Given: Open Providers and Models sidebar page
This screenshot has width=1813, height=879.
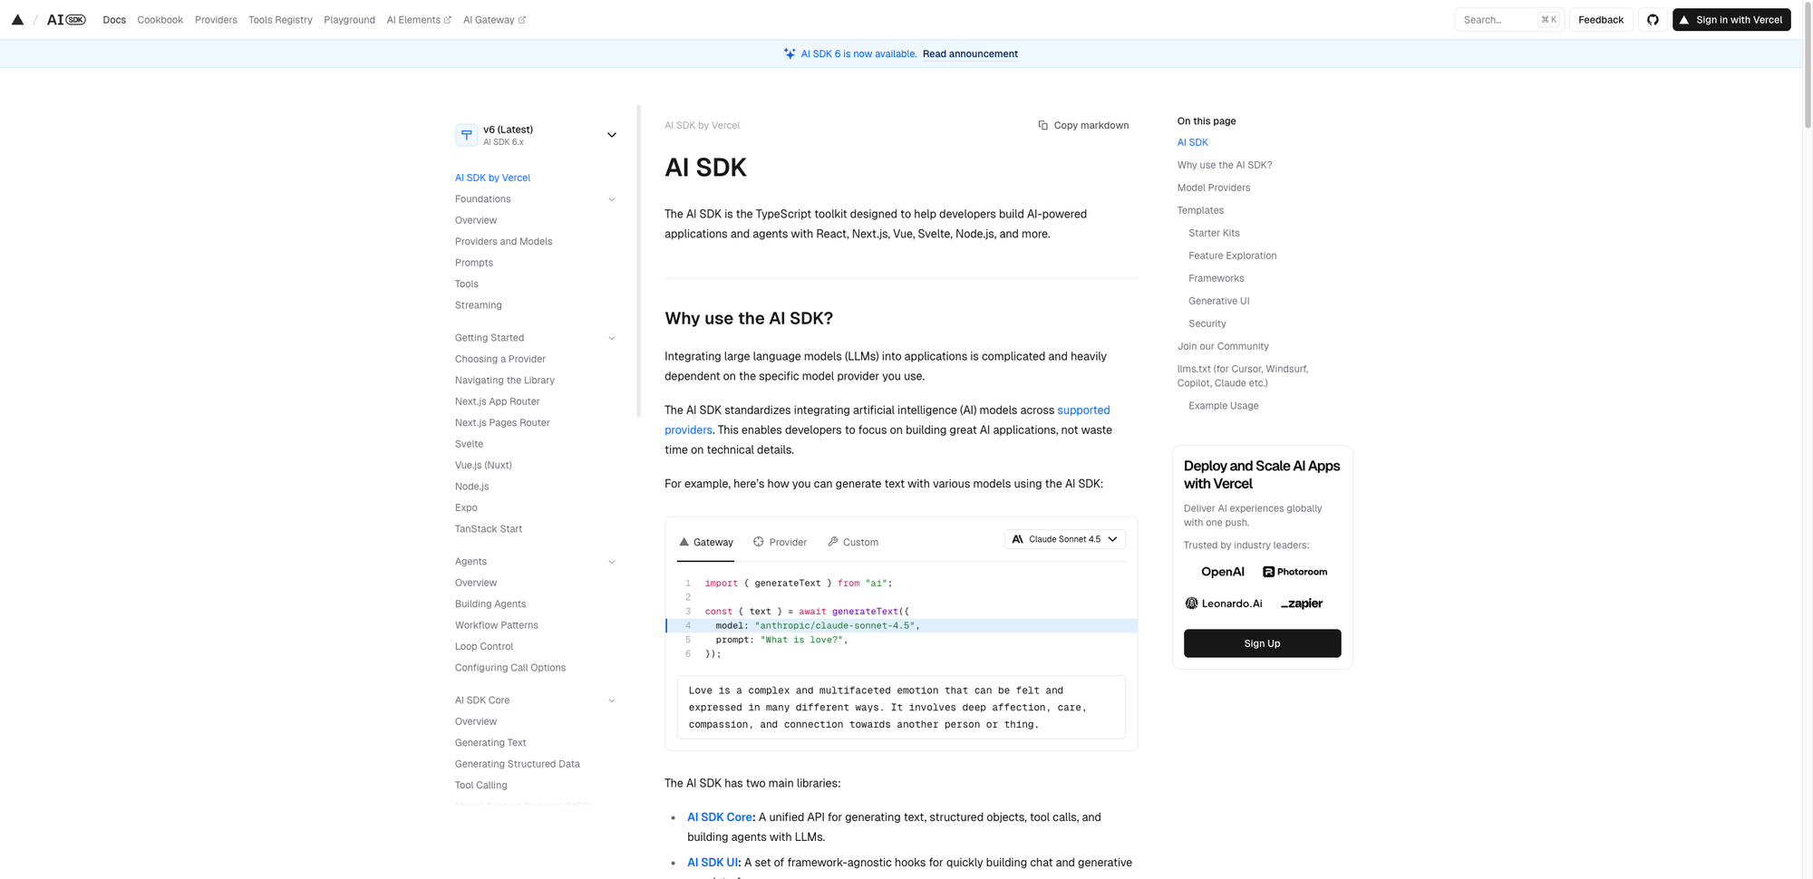Looking at the screenshot, I should (503, 242).
